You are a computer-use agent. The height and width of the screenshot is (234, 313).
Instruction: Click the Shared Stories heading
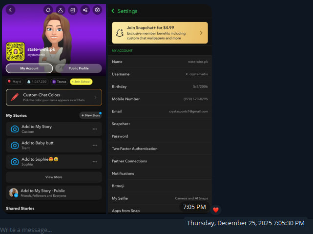[x=20, y=209]
